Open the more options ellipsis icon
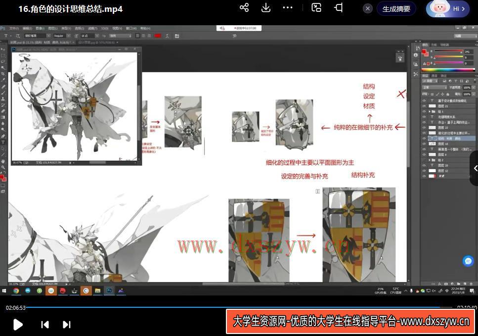Image resolution: width=478 pixels, height=336 pixels. 288,7
